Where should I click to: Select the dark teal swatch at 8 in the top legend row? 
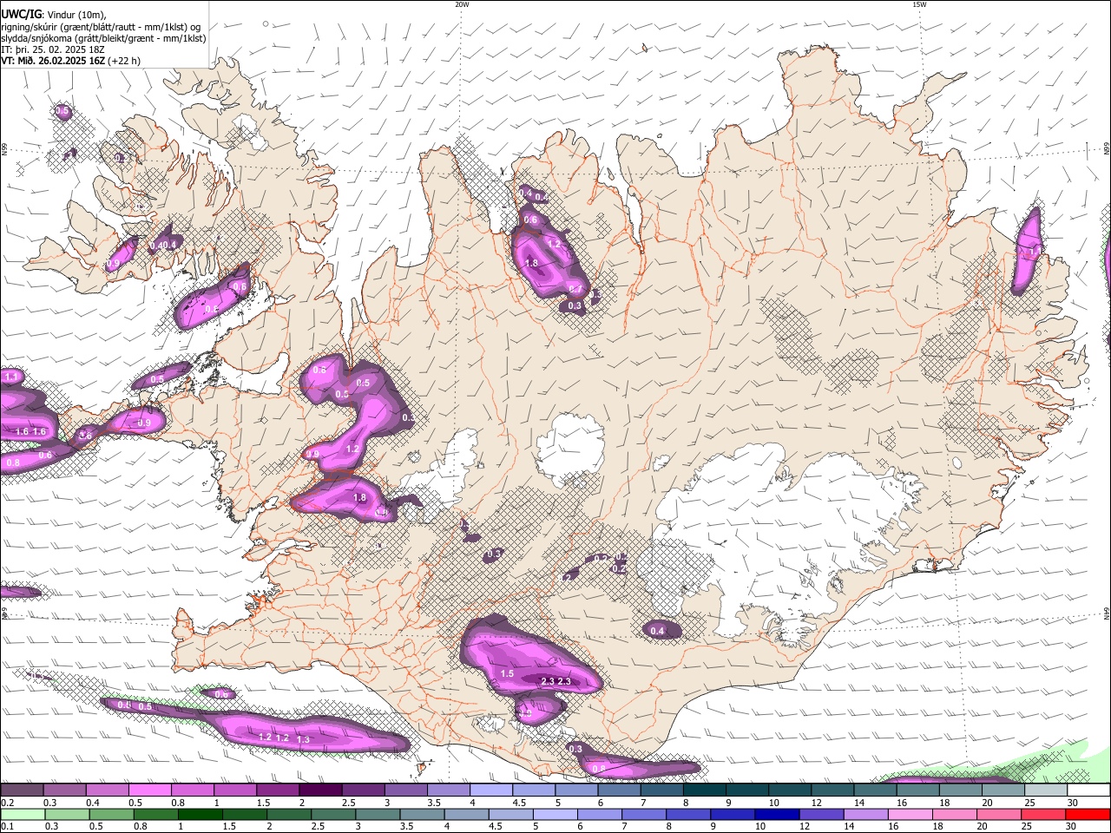click(x=704, y=790)
